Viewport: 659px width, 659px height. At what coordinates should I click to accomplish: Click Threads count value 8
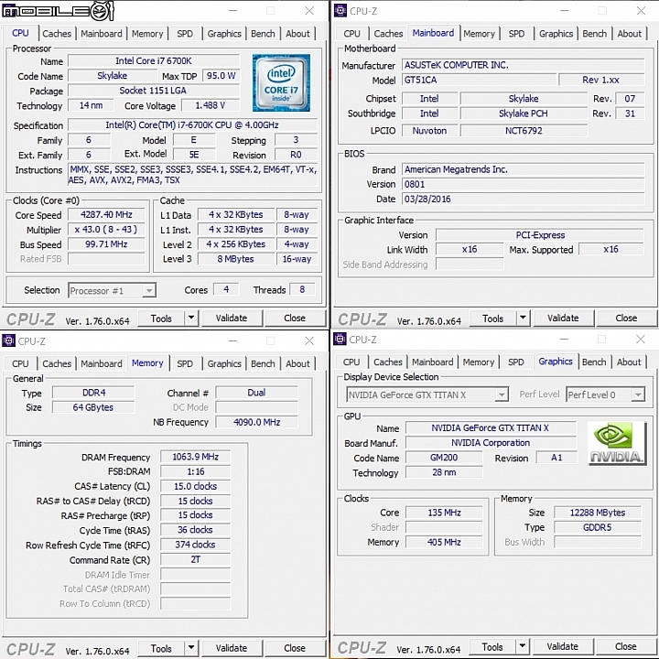302,289
